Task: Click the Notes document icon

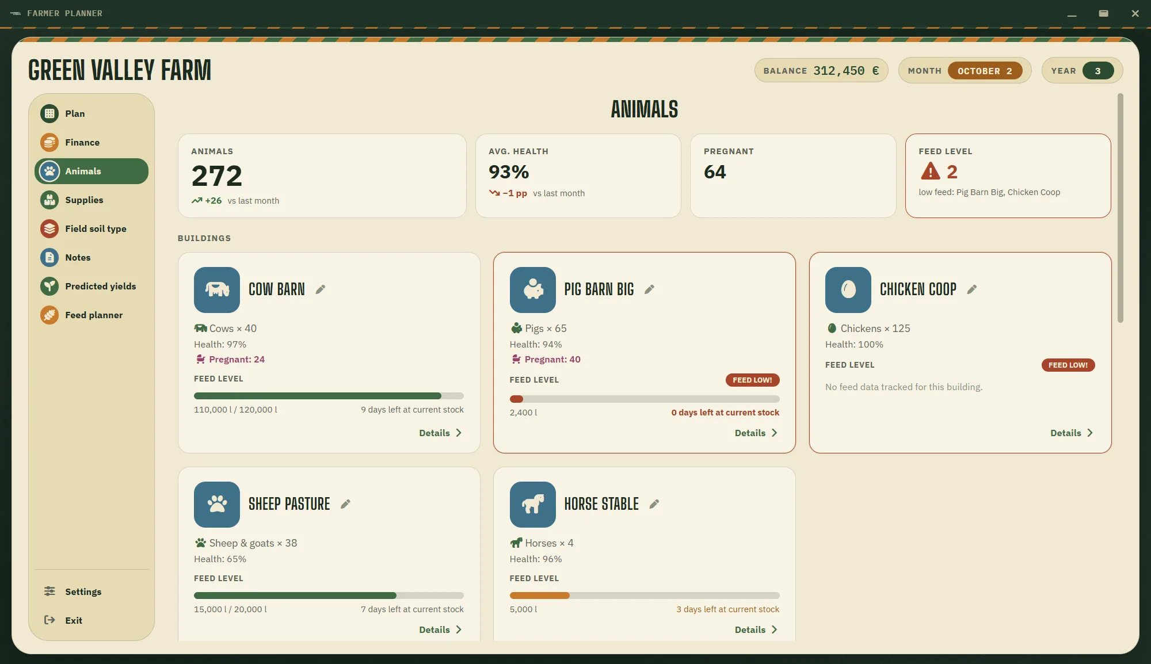Action: [x=49, y=257]
